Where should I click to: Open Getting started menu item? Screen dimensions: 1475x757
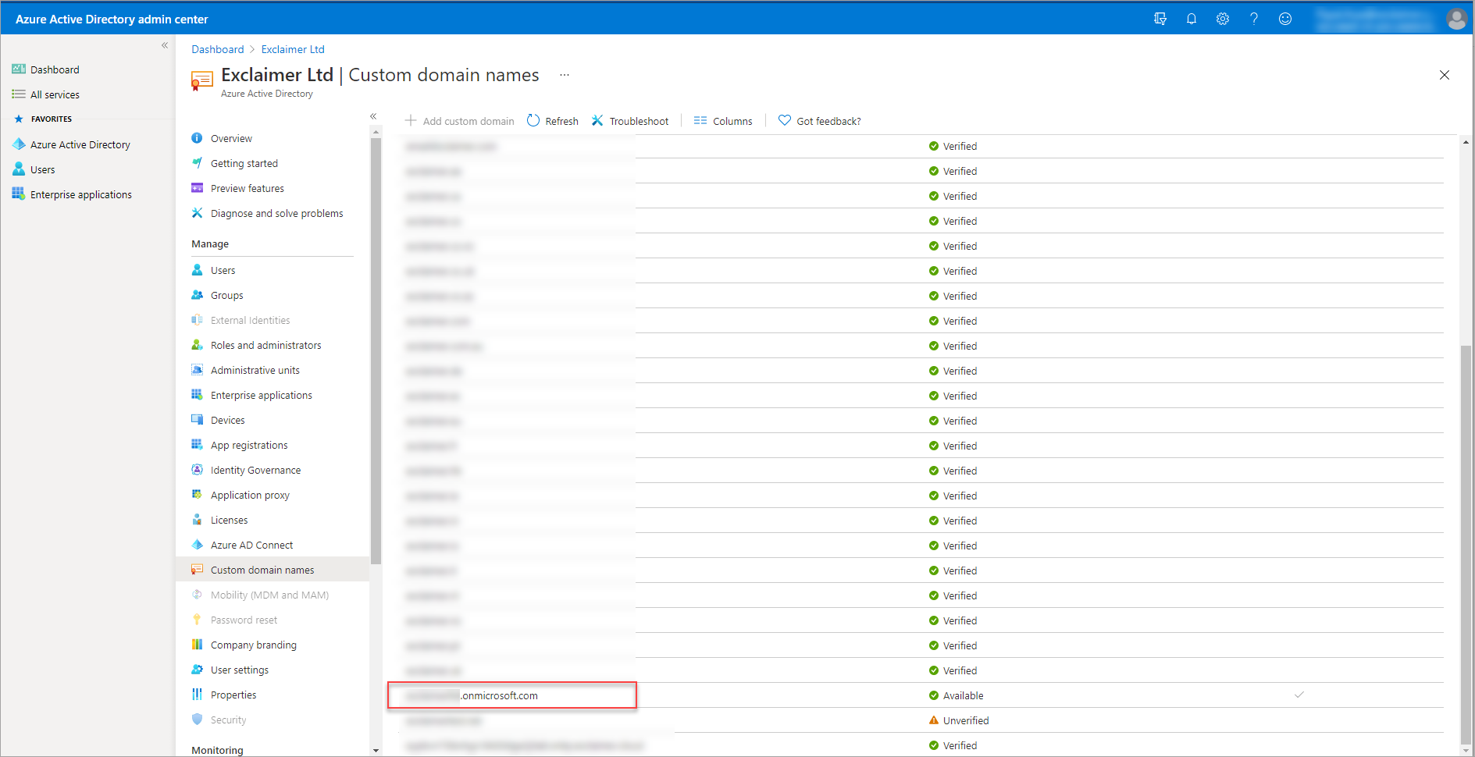(244, 163)
